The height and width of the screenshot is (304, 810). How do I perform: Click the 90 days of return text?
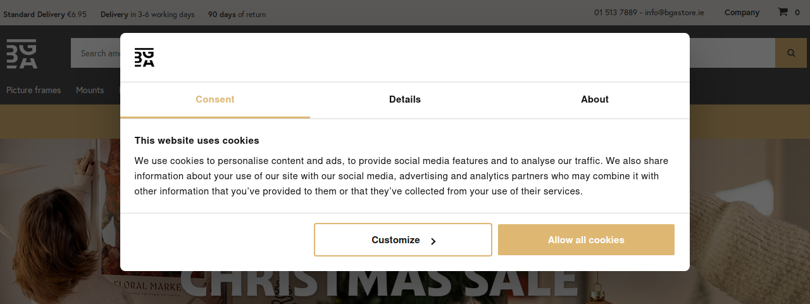pos(237,14)
